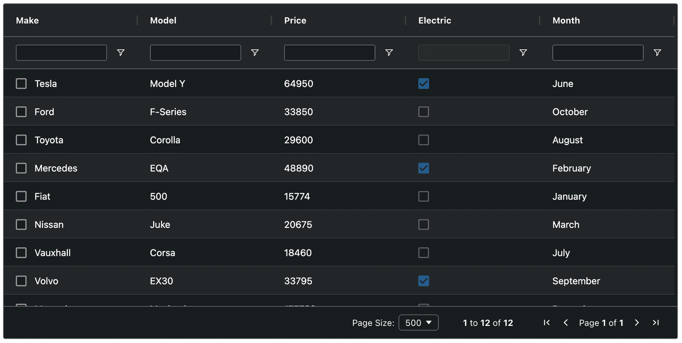Open the Model column filter options icon
The width and height of the screenshot is (682, 343).
[x=255, y=53]
